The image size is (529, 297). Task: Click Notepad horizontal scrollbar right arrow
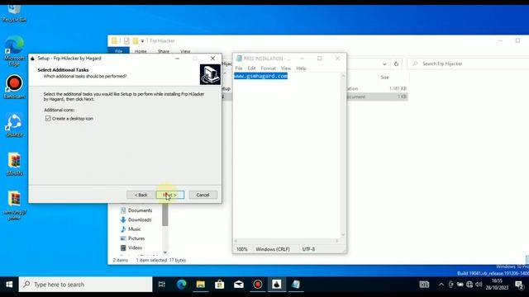coord(336,241)
